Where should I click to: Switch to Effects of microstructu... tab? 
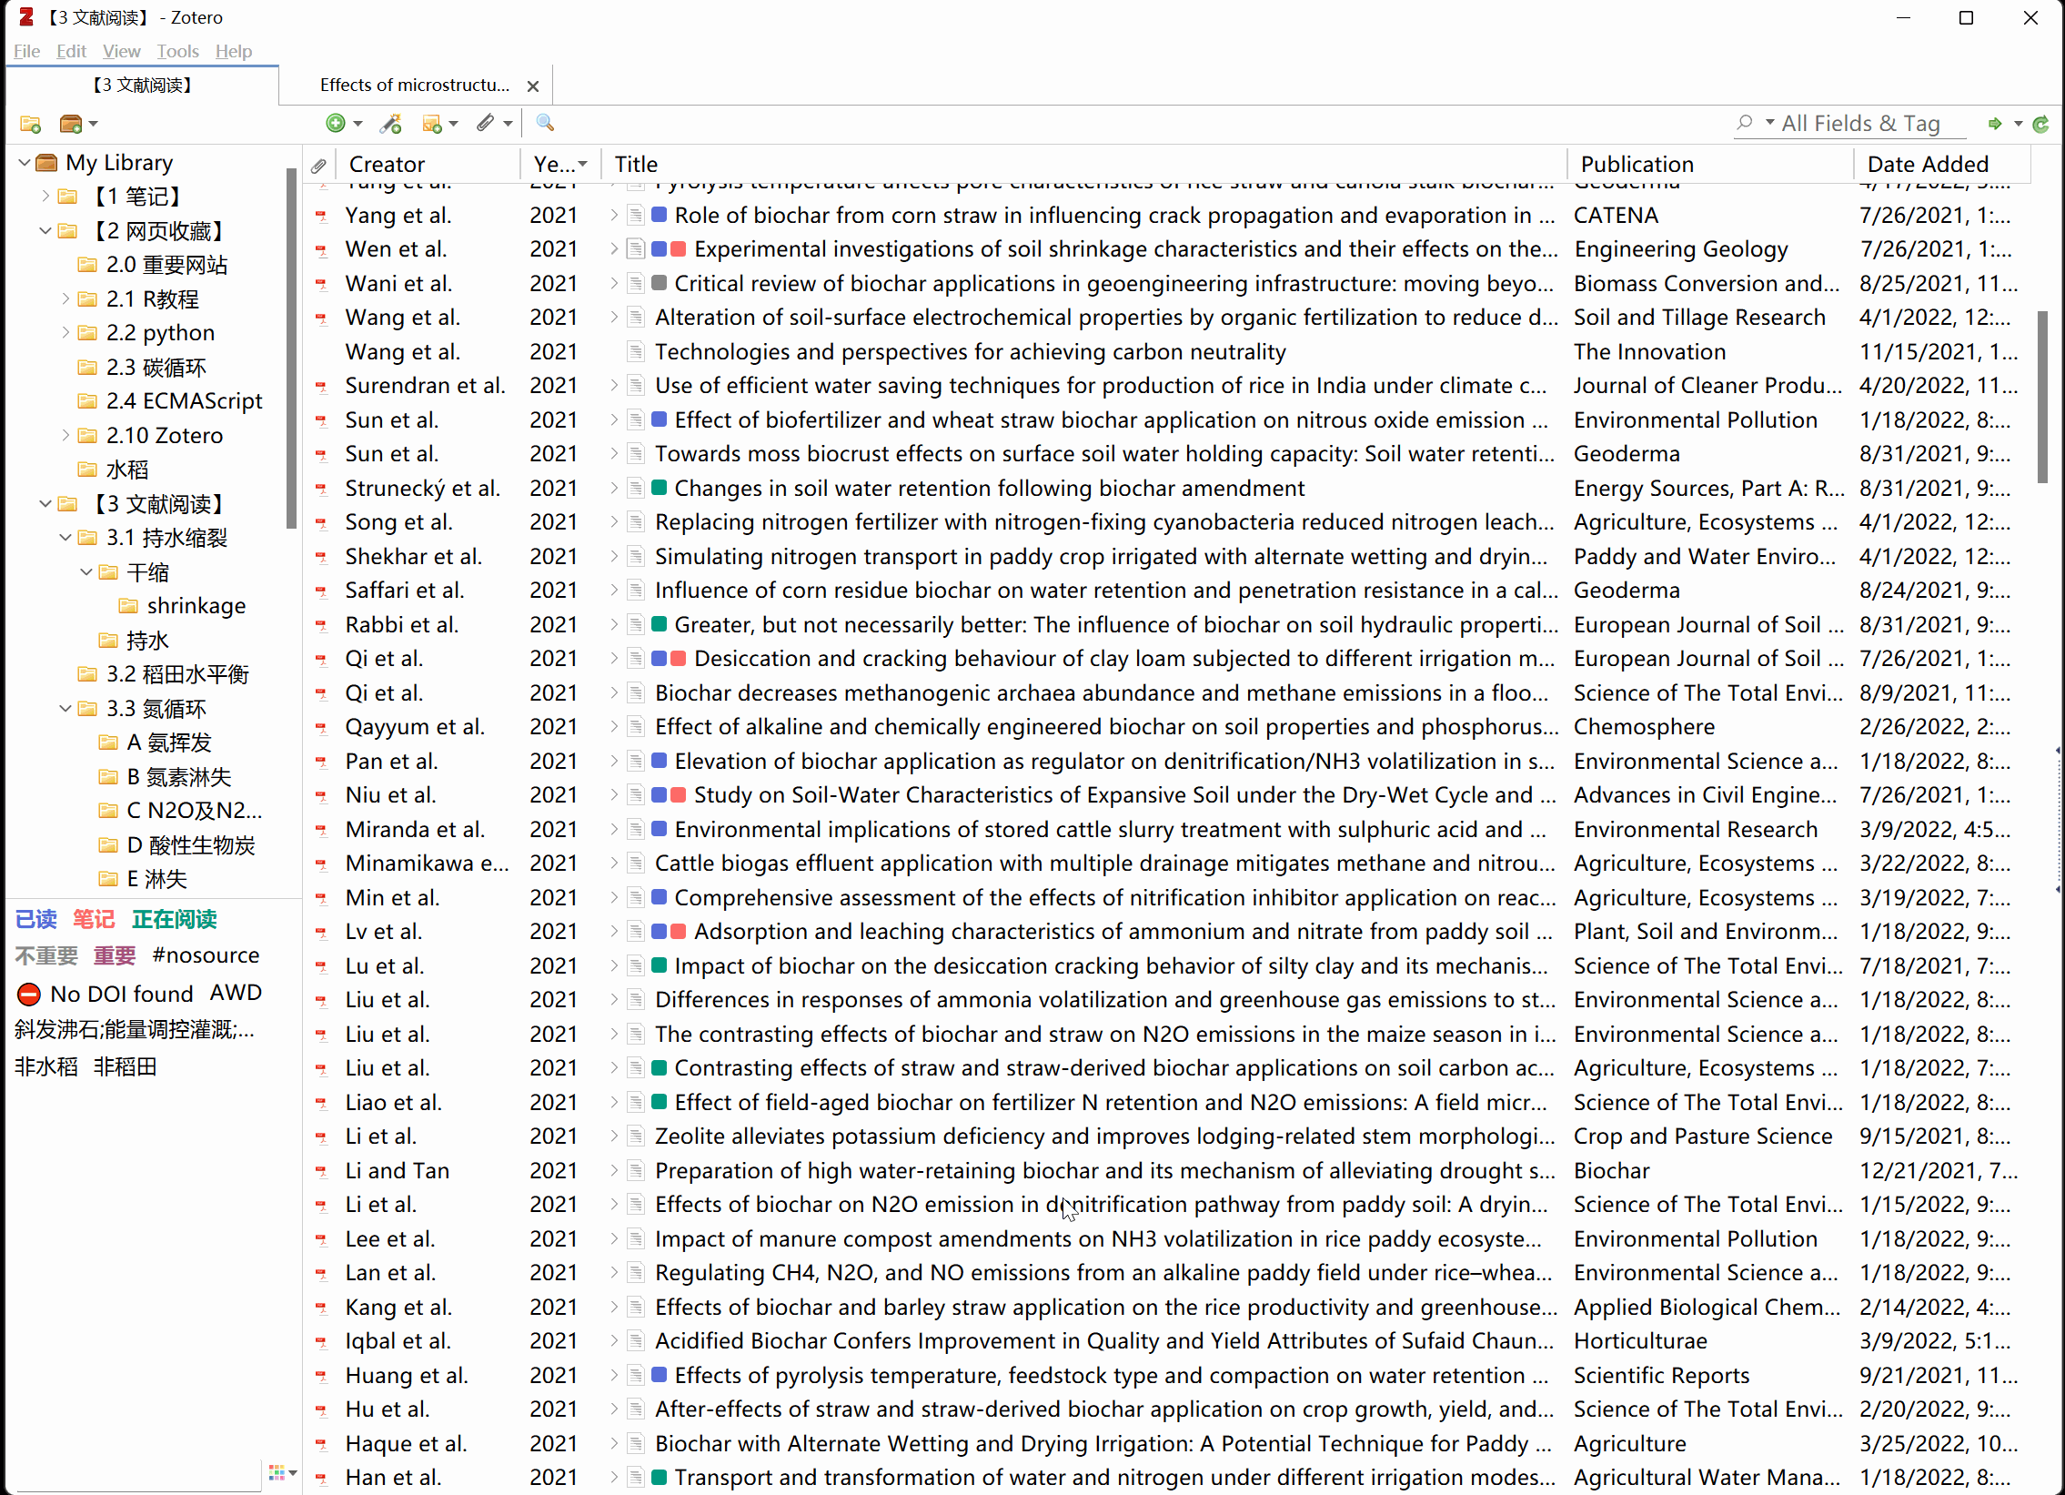coord(414,86)
